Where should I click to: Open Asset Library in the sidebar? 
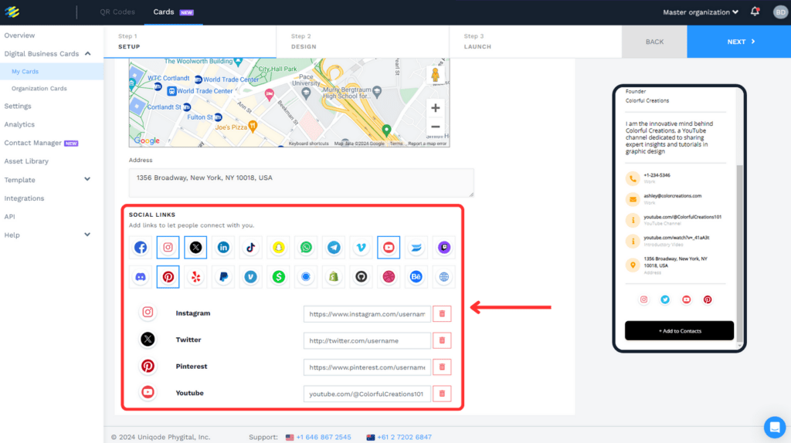coord(26,161)
